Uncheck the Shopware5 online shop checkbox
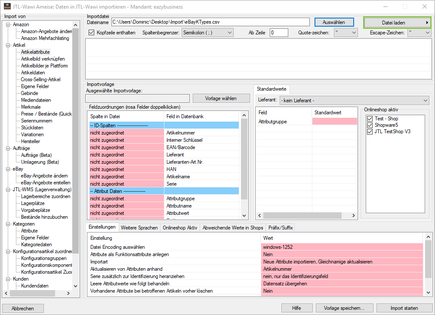This screenshot has height=315, width=435. (370, 125)
